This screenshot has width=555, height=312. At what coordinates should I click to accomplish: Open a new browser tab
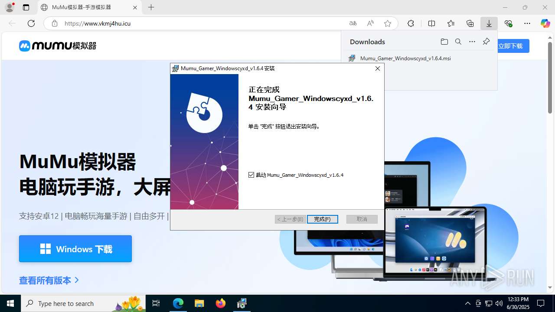pos(151,7)
